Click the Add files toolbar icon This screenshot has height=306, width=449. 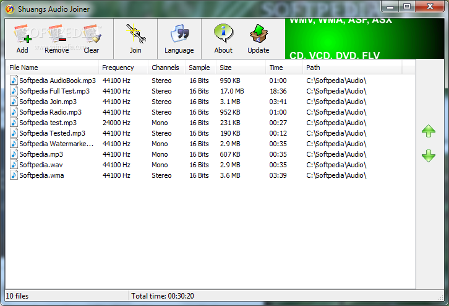22,34
